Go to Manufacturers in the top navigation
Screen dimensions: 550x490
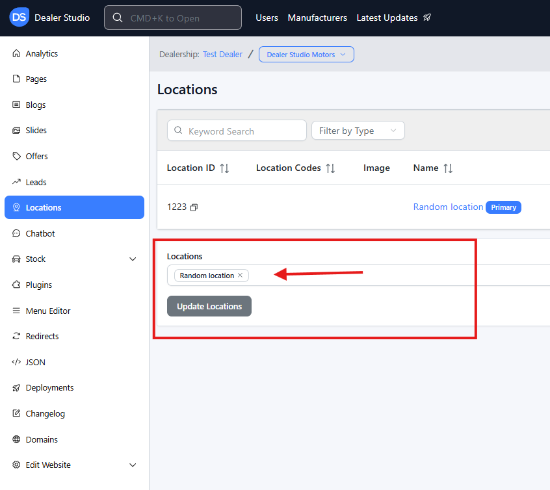coord(317,18)
